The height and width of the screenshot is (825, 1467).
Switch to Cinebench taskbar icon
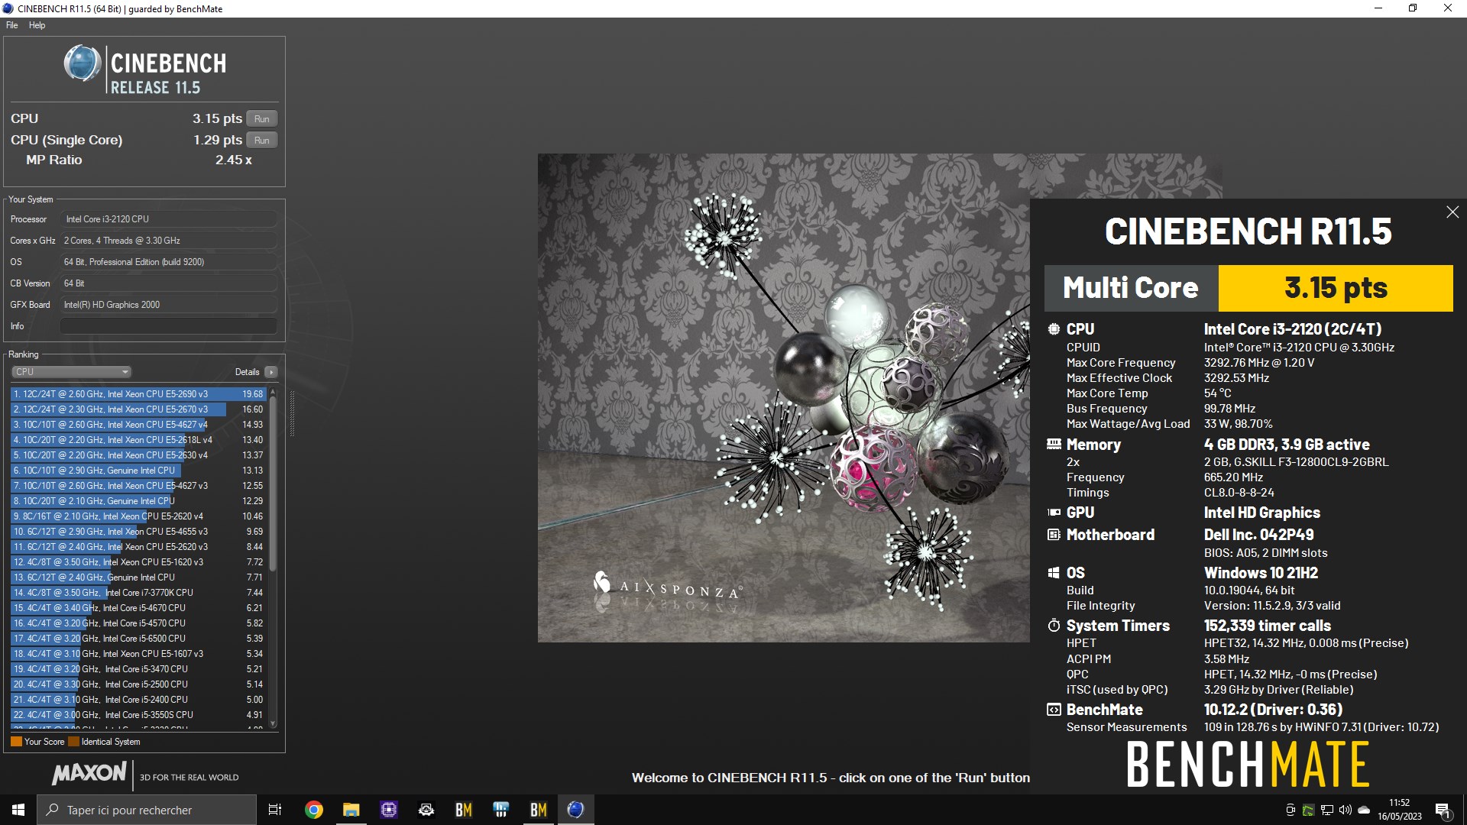[575, 810]
